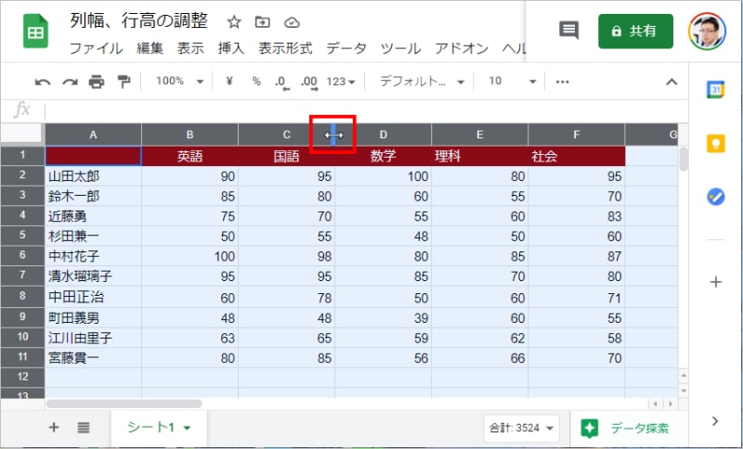Move spreadsheet to folder icon

(x=262, y=21)
